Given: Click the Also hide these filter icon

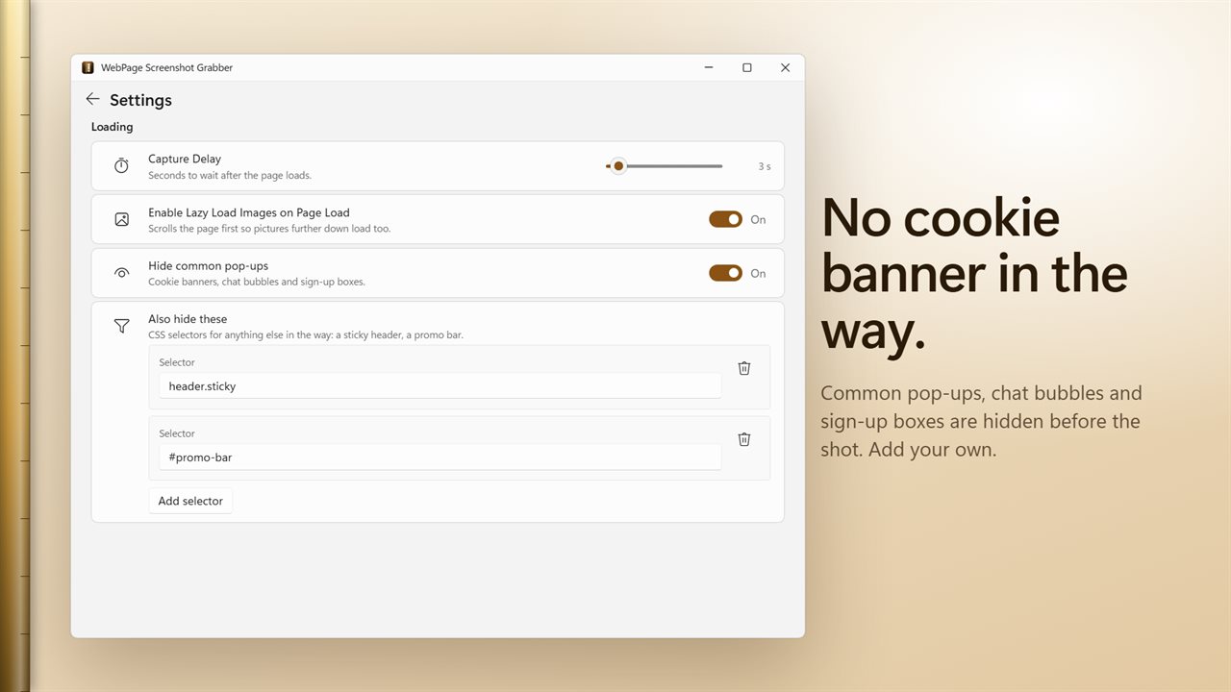Looking at the screenshot, I should 121,327.
